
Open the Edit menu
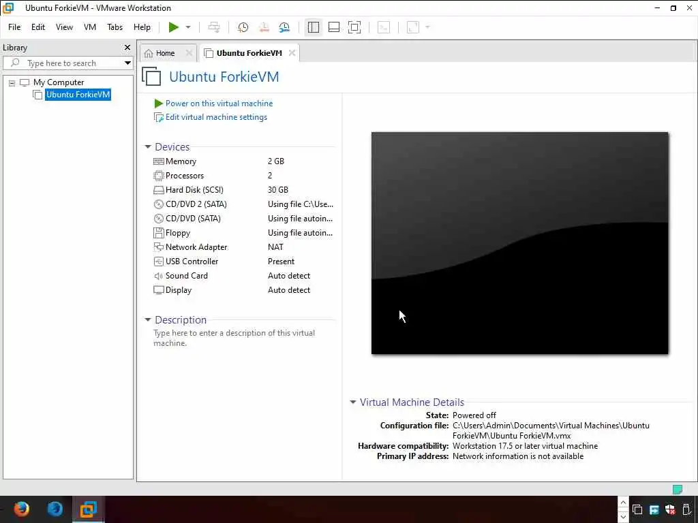click(38, 27)
